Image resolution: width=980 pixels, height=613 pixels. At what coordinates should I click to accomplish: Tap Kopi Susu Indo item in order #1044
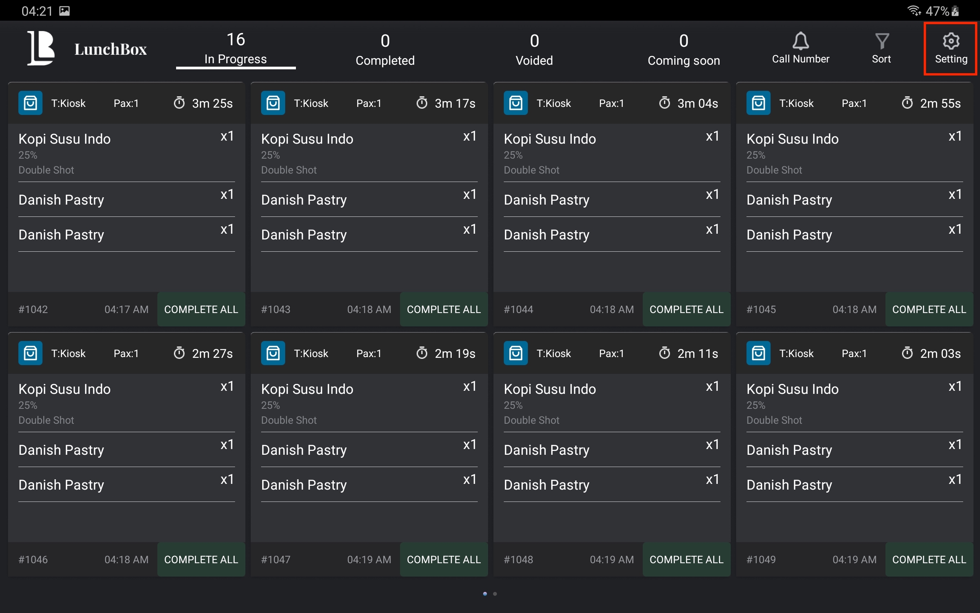[550, 139]
